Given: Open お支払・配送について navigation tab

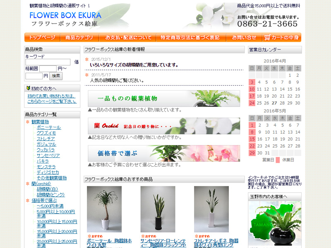Looking at the screenshot, I should point(128,38).
